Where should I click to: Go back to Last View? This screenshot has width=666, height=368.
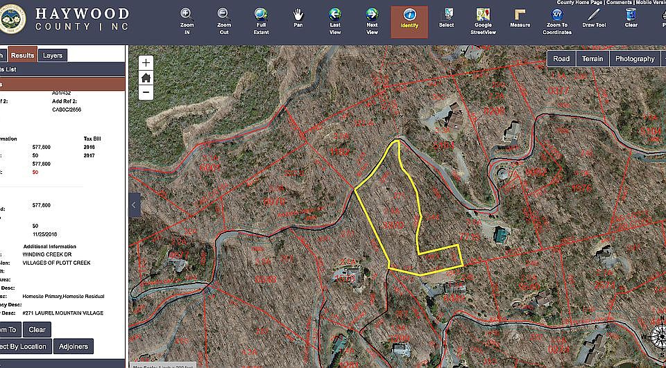tap(334, 21)
